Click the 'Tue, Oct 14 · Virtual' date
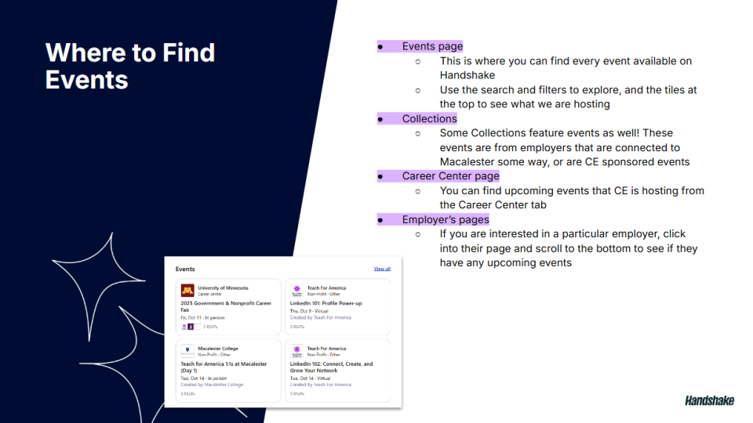The width and height of the screenshot is (753, 423). tap(310, 378)
